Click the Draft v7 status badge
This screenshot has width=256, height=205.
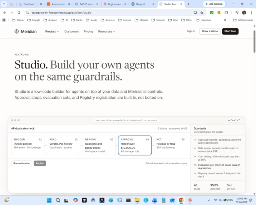(x=234, y=120)
